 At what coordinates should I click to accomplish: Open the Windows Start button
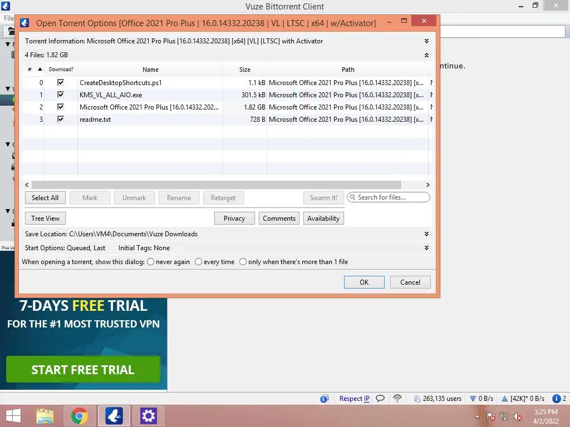tap(13, 416)
